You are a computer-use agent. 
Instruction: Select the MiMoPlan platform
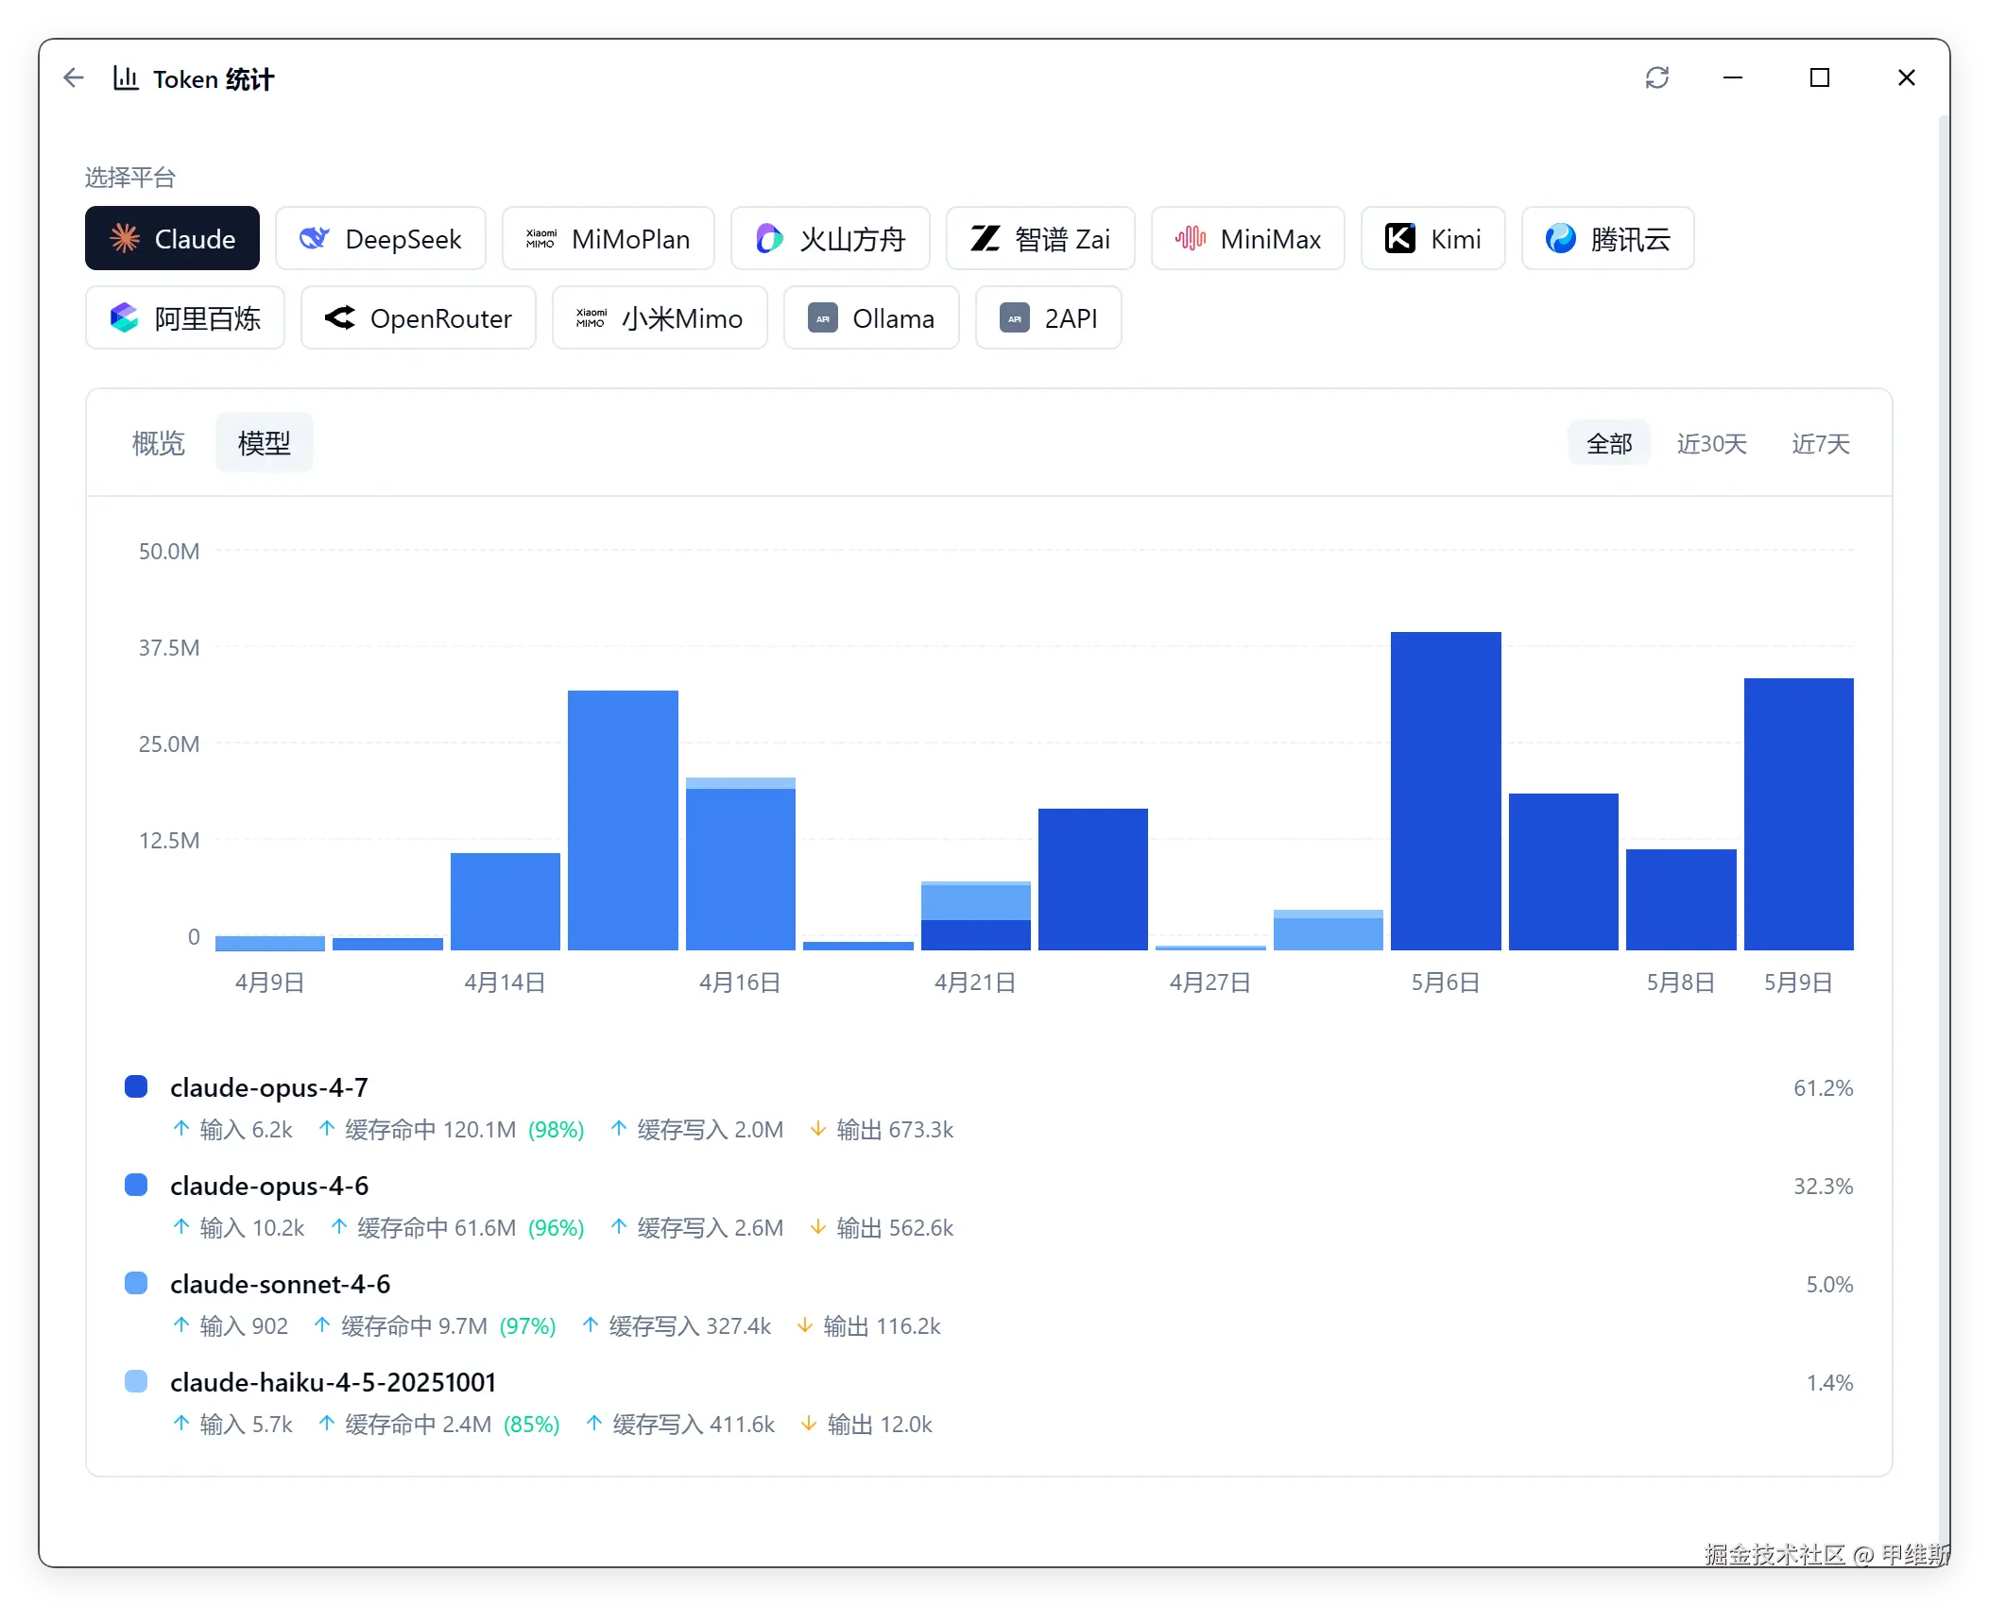click(x=608, y=238)
